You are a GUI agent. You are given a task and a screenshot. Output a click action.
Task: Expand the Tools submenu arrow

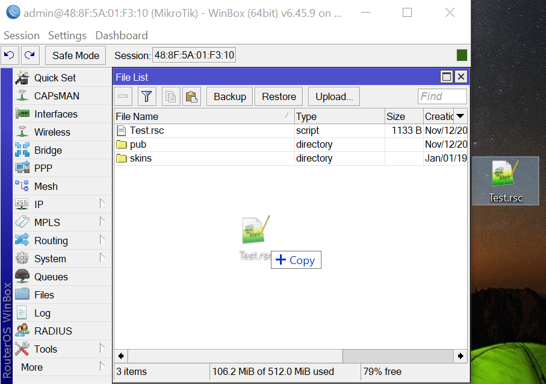coord(102,348)
